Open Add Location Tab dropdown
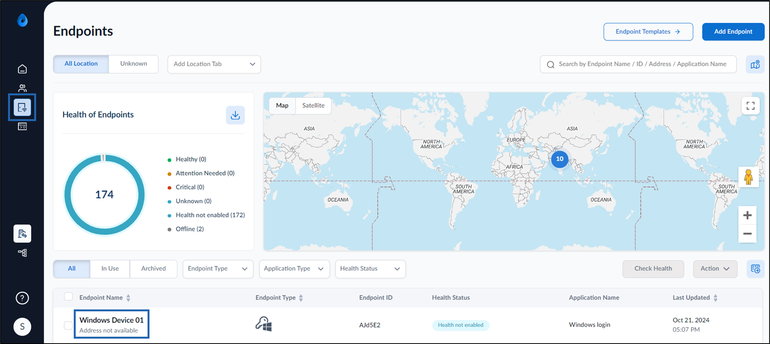The width and height of the screenshot is (770, 344). 214,64
